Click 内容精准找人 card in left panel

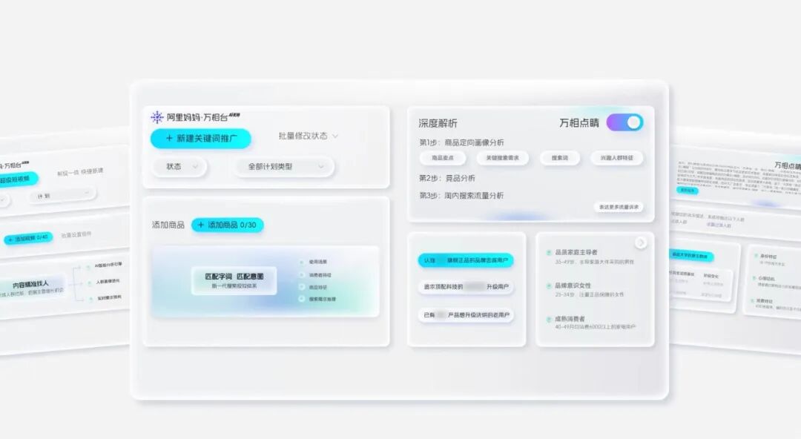point(33,287)
